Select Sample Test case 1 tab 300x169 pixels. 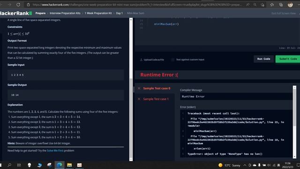point(155,99)
